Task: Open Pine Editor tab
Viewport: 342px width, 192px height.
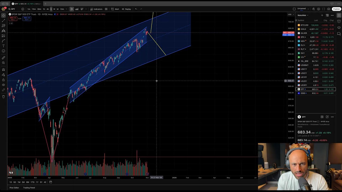Action: coord(14,188)
